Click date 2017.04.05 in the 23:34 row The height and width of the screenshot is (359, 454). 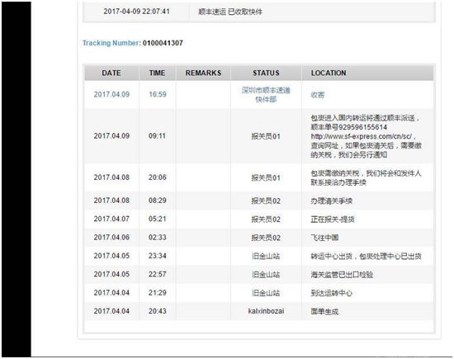click(x=111, y=256)
